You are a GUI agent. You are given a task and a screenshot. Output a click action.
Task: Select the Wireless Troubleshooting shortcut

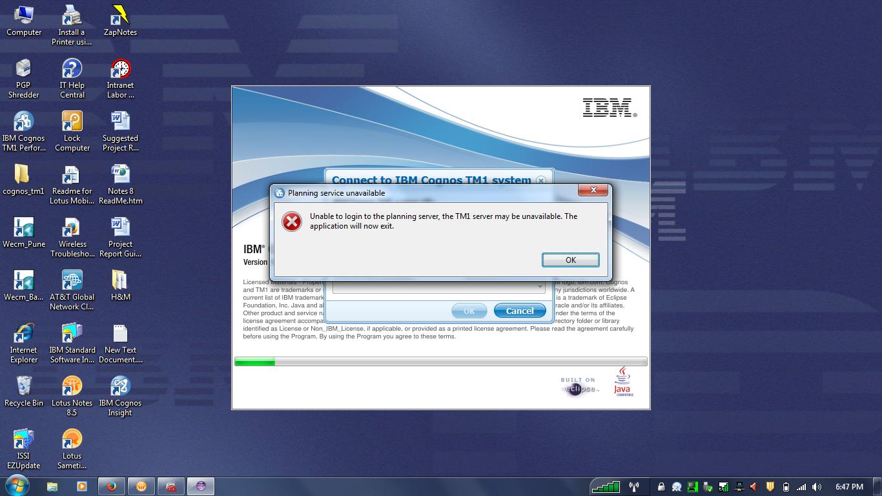[x=72, y=237]
